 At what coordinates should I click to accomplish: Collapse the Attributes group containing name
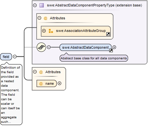pyautogui.click(x=35, y=72)
